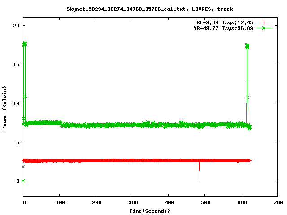Click x-axis tick label 700
The height and width of the screenshot is (215, 287).
click(x=278, y=202)
